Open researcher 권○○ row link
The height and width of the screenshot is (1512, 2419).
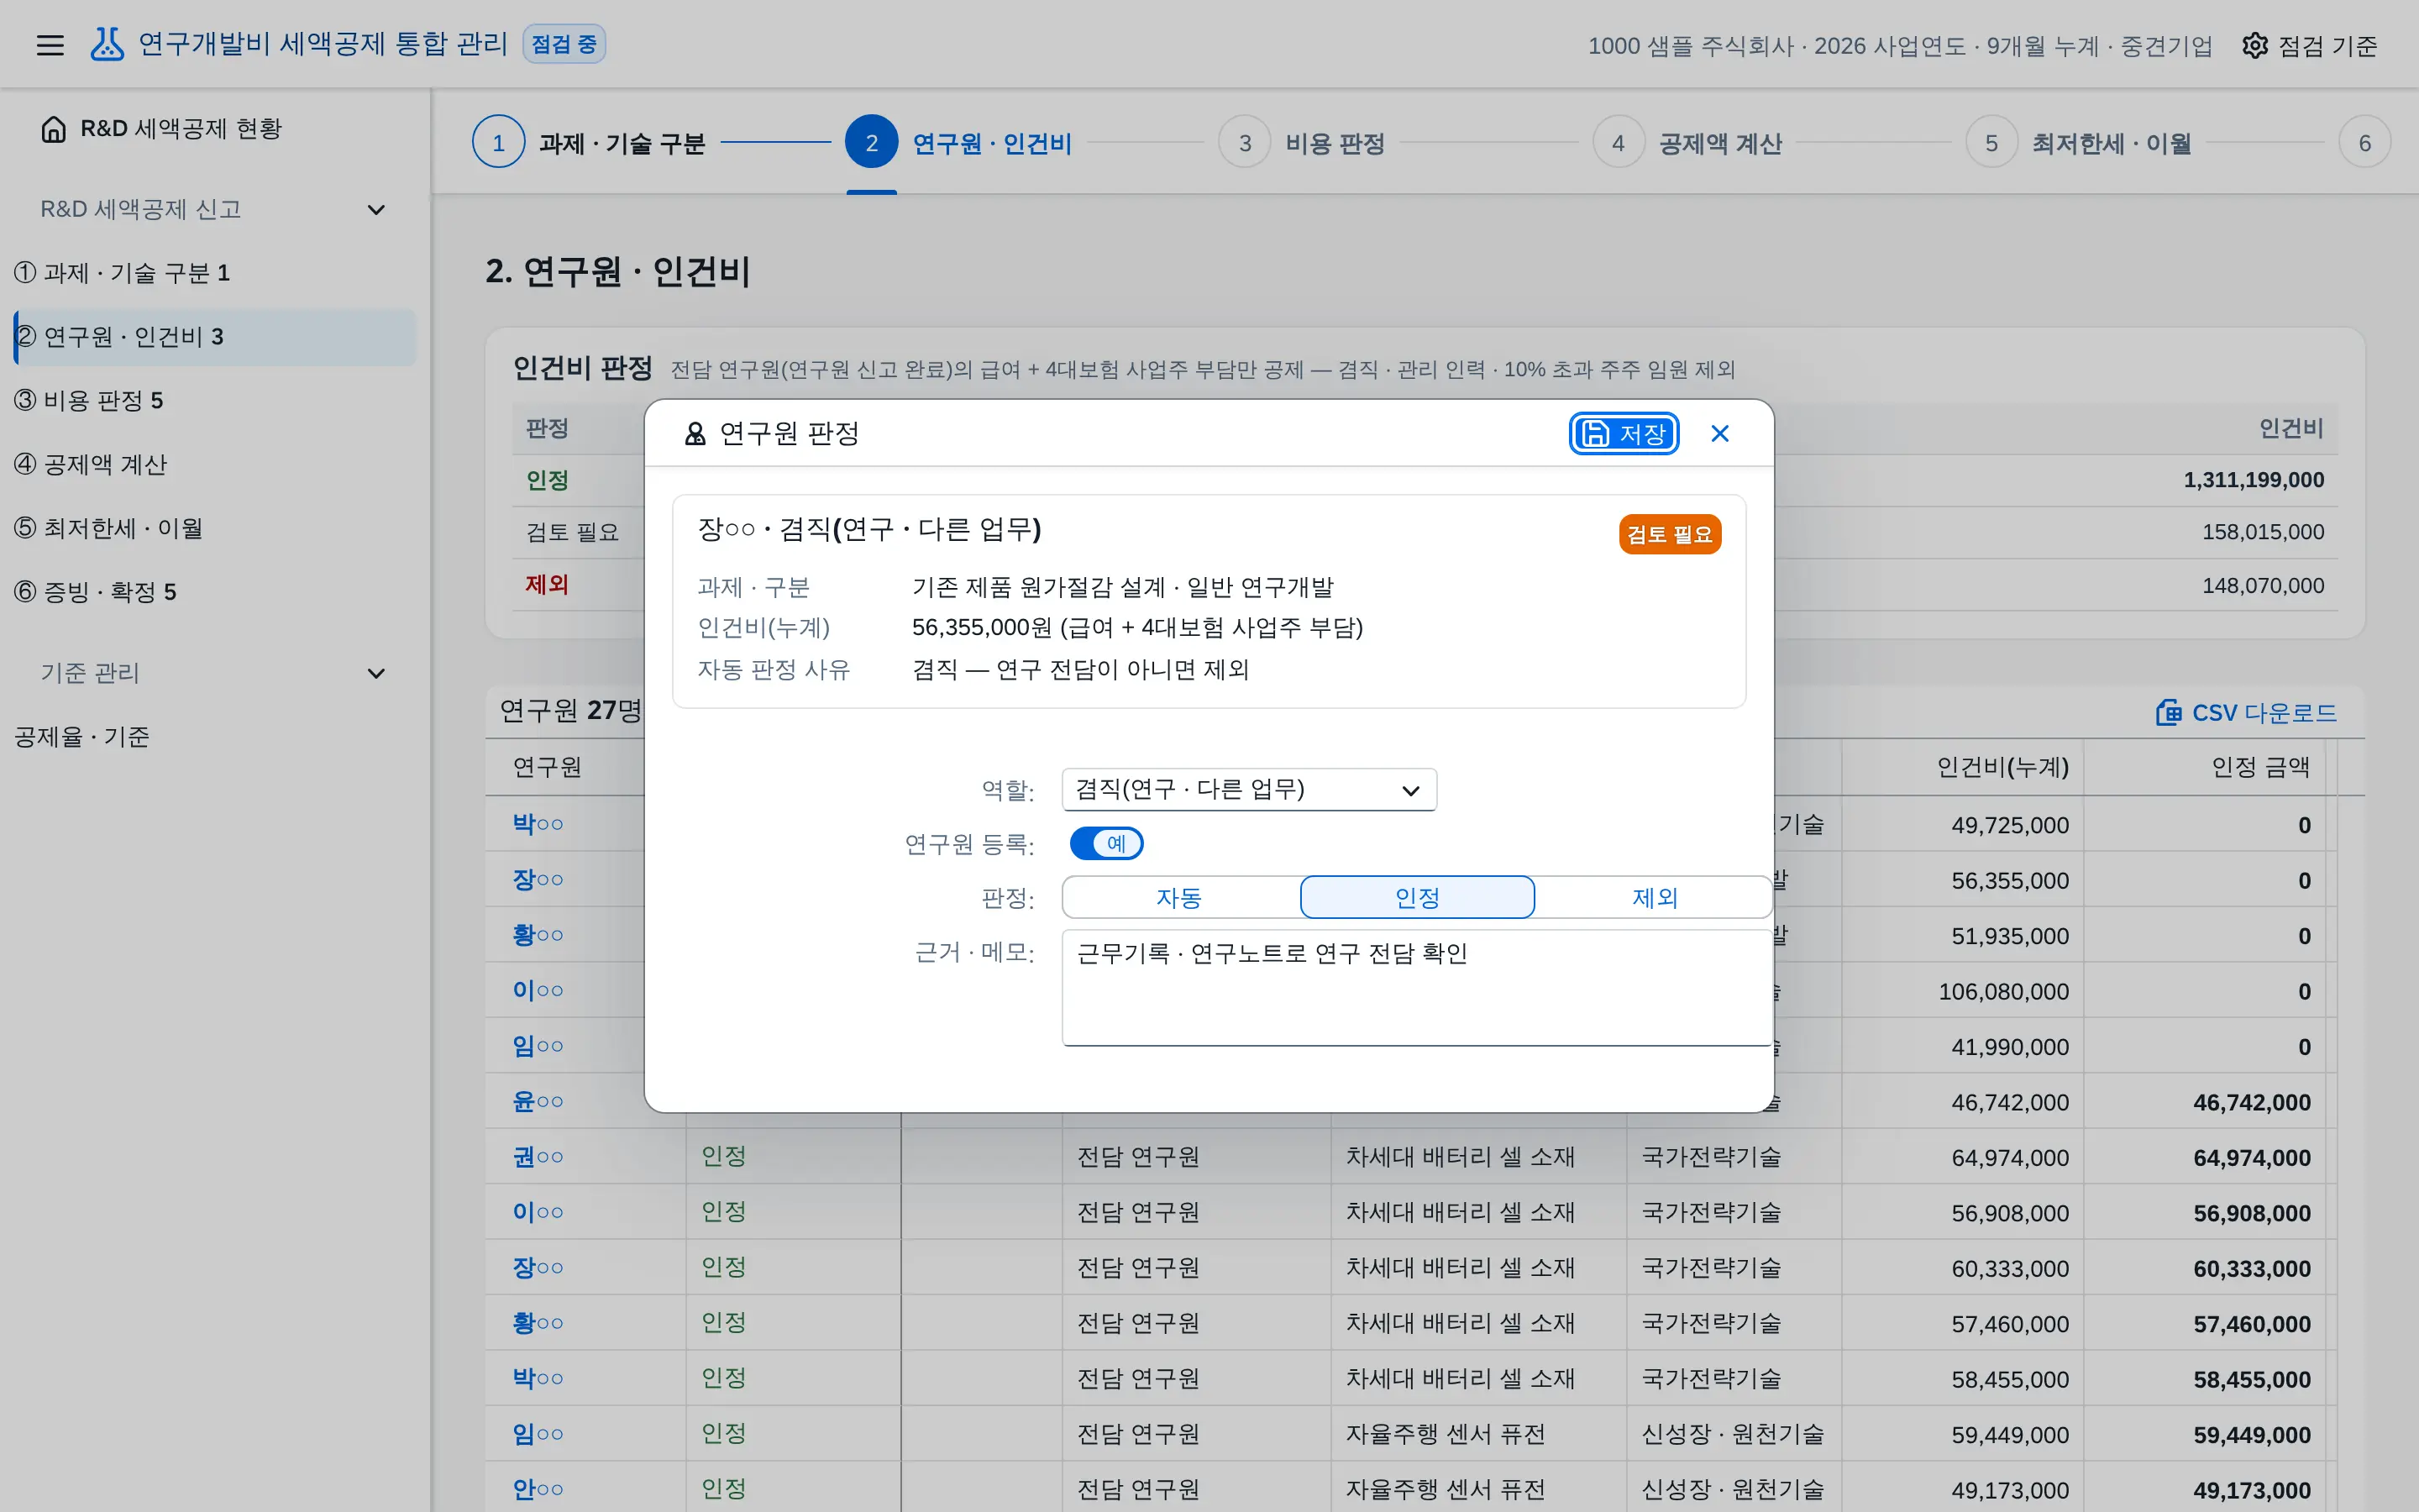tap(538, 1157)
